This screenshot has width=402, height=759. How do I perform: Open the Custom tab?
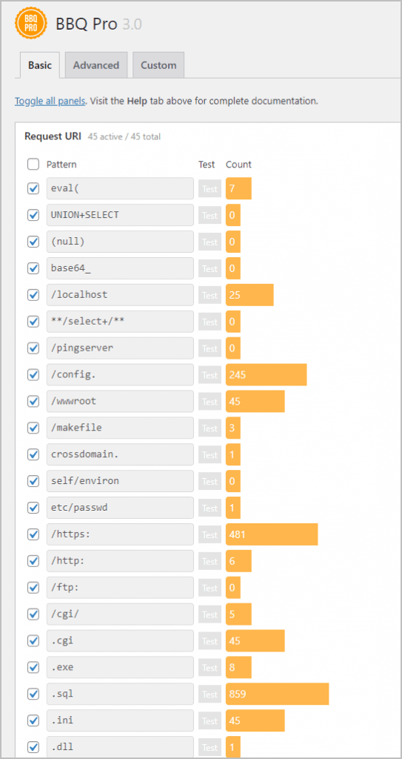pyautogui.click(x=158, y=65)
